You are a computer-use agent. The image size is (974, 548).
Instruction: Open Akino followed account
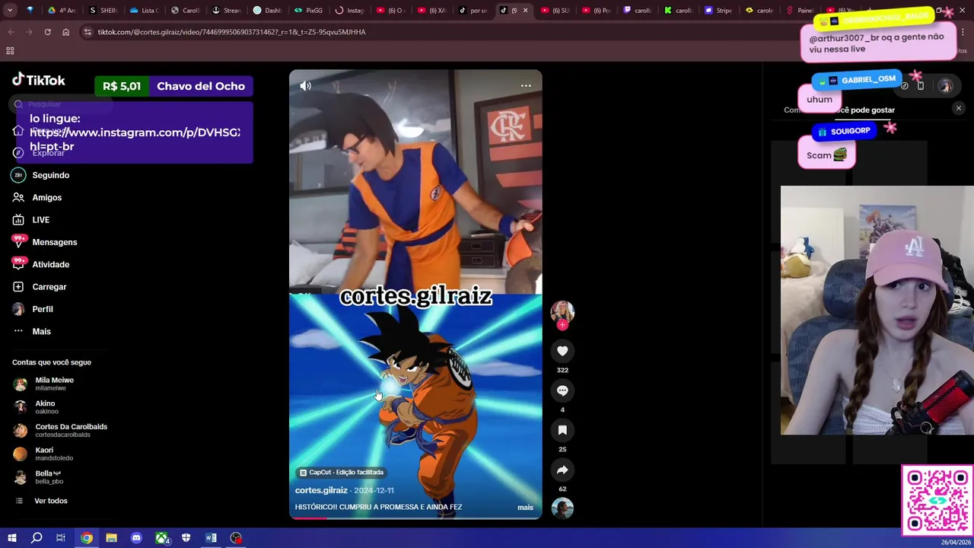point(45,407)
